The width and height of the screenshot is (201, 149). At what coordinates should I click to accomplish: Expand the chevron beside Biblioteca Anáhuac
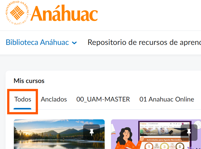pos(74,43)
